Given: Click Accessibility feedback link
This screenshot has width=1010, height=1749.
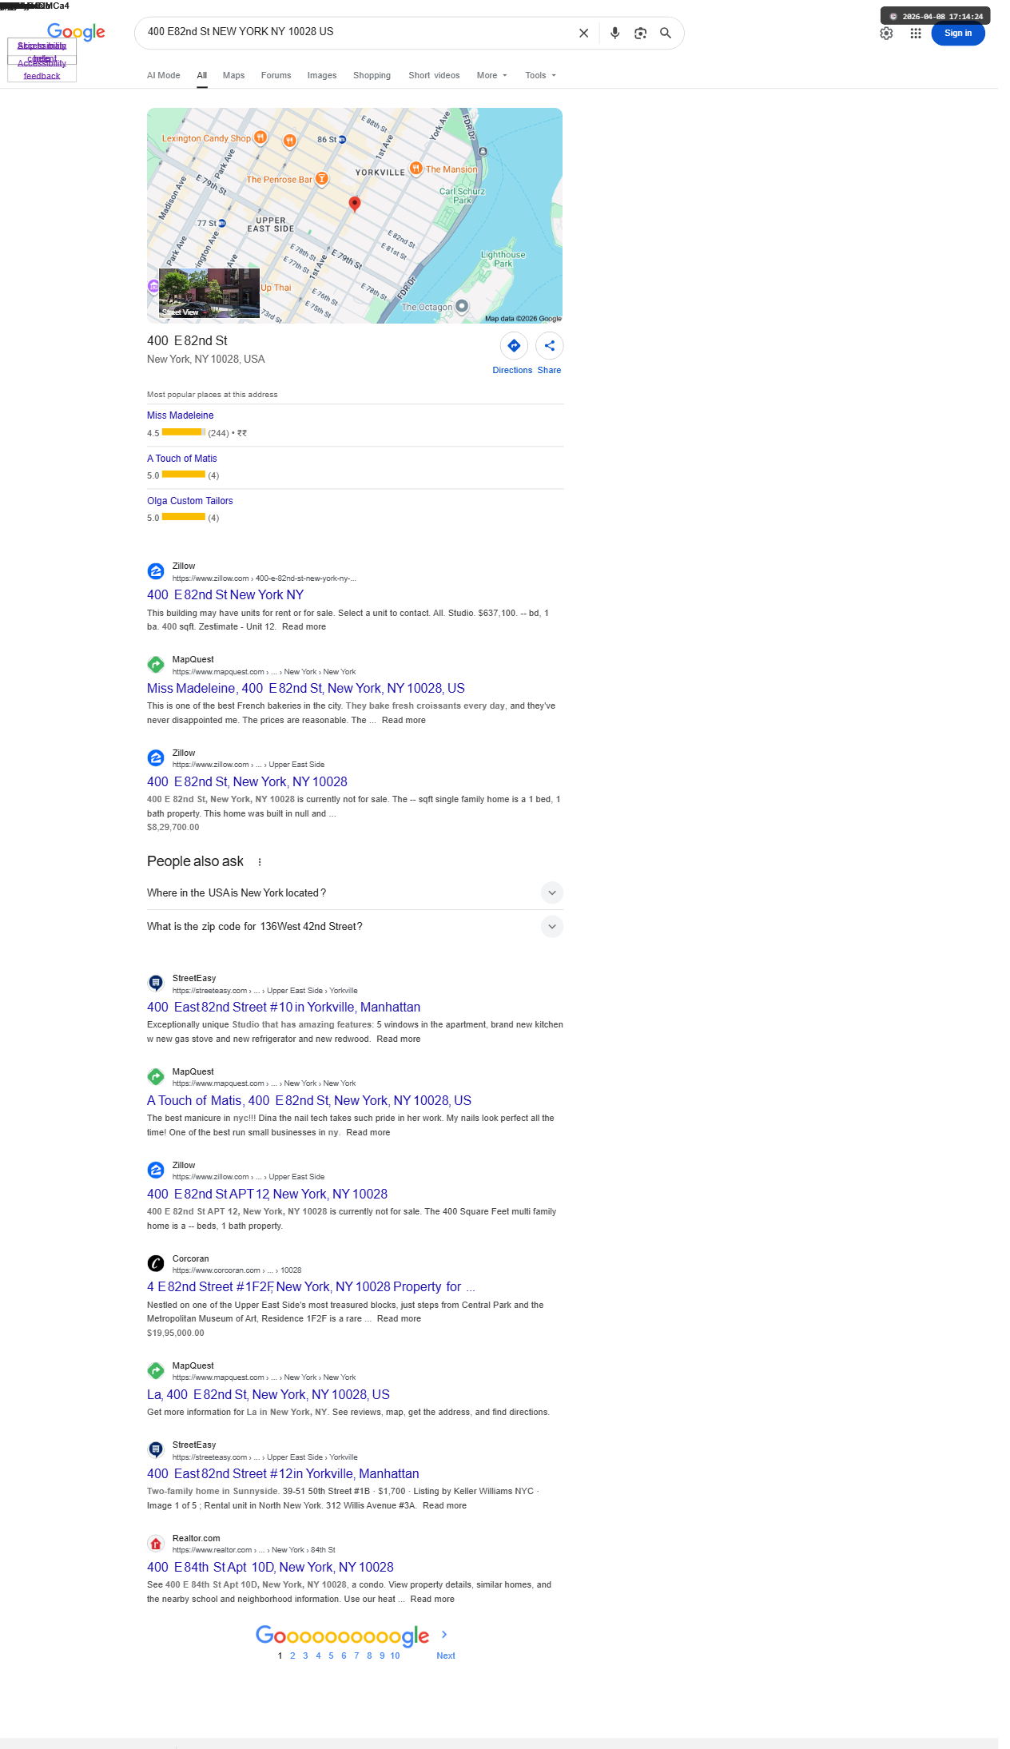Looking at the screenshot, I should (x=42, y=70).
